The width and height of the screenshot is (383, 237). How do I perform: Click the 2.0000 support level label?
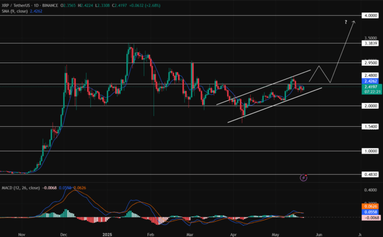pos(370,106)
